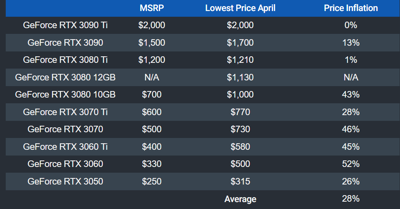This screenshot has width=400, height=209.
Task: Click the Average label in the footer
Action: coord(240,199)
